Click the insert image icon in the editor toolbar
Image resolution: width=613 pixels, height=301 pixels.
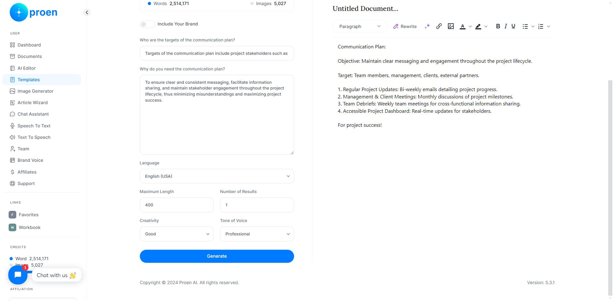coord(451,26)
